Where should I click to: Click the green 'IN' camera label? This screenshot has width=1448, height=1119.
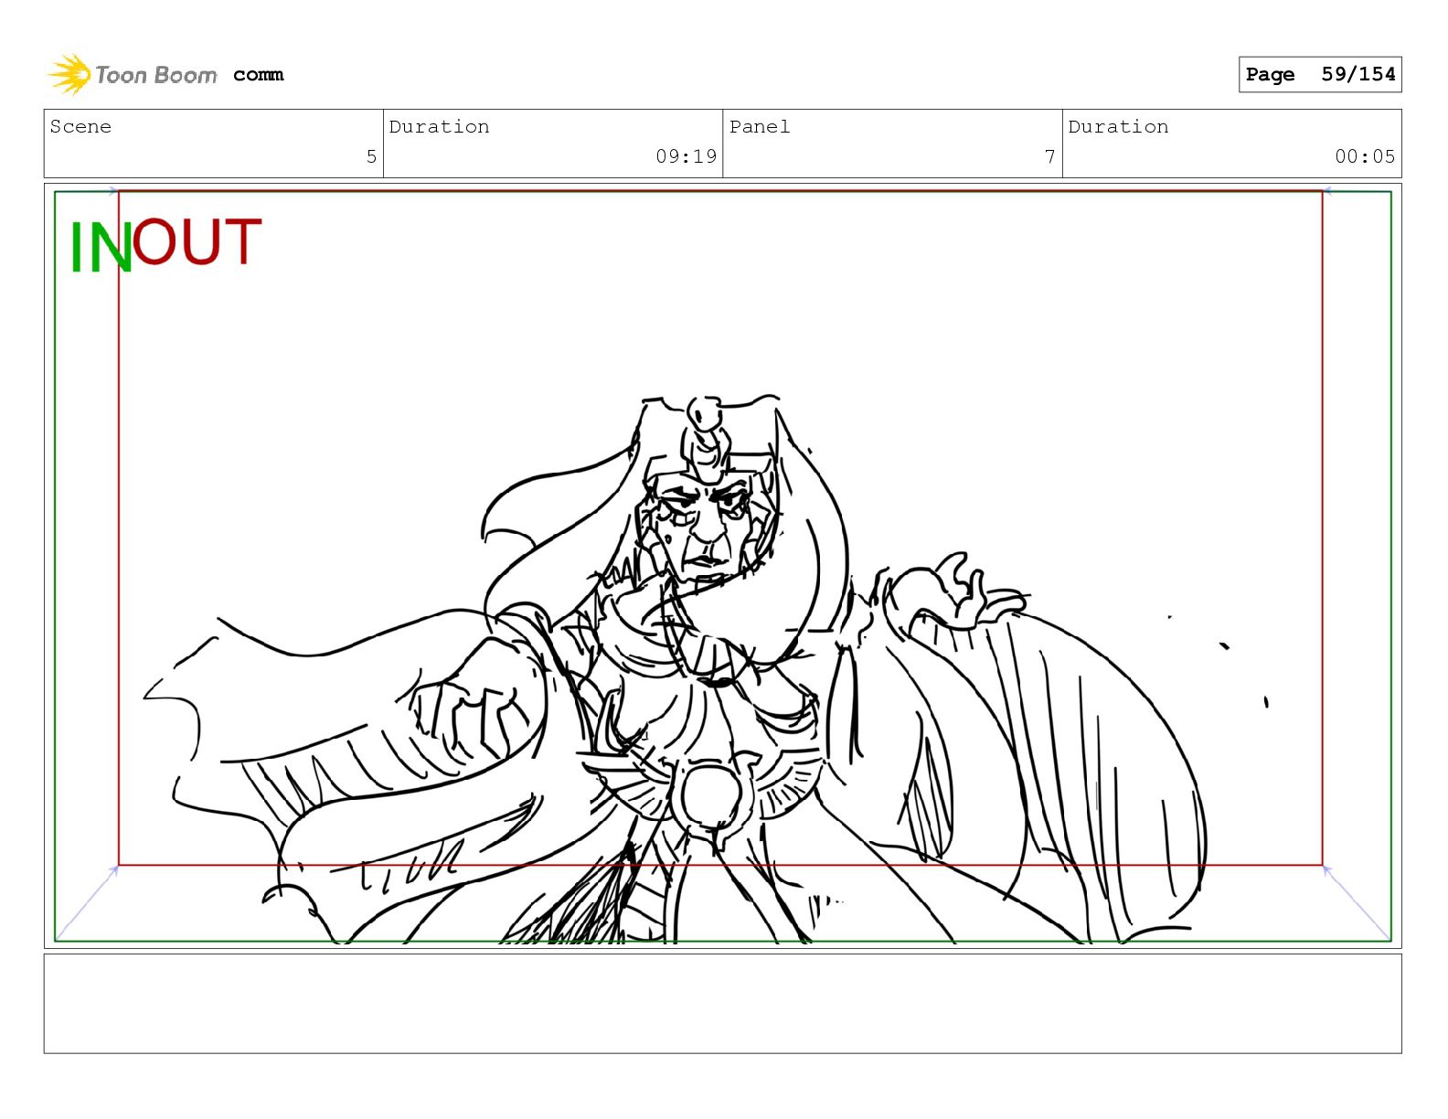pos(101,248)
